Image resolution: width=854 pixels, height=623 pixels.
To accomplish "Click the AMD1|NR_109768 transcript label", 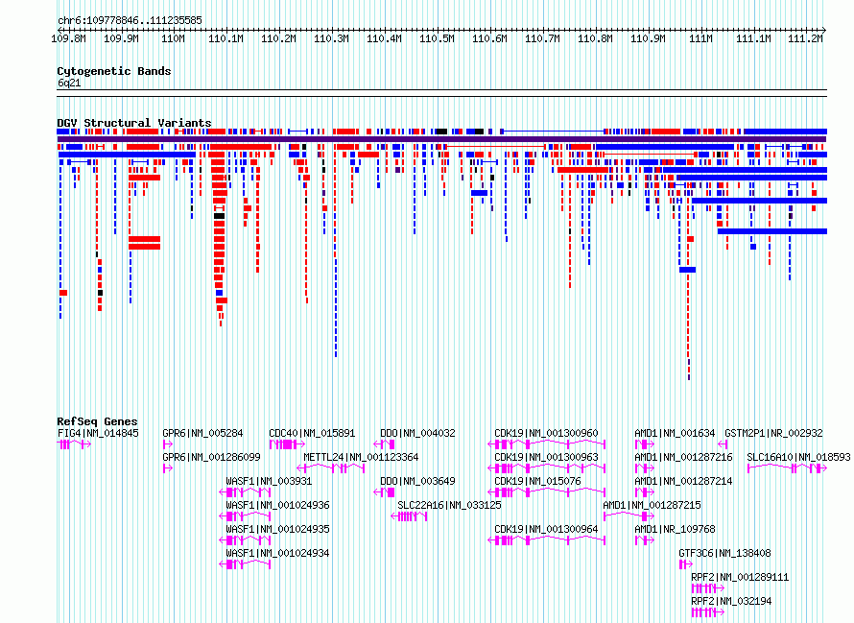I will tap(675, 529).
